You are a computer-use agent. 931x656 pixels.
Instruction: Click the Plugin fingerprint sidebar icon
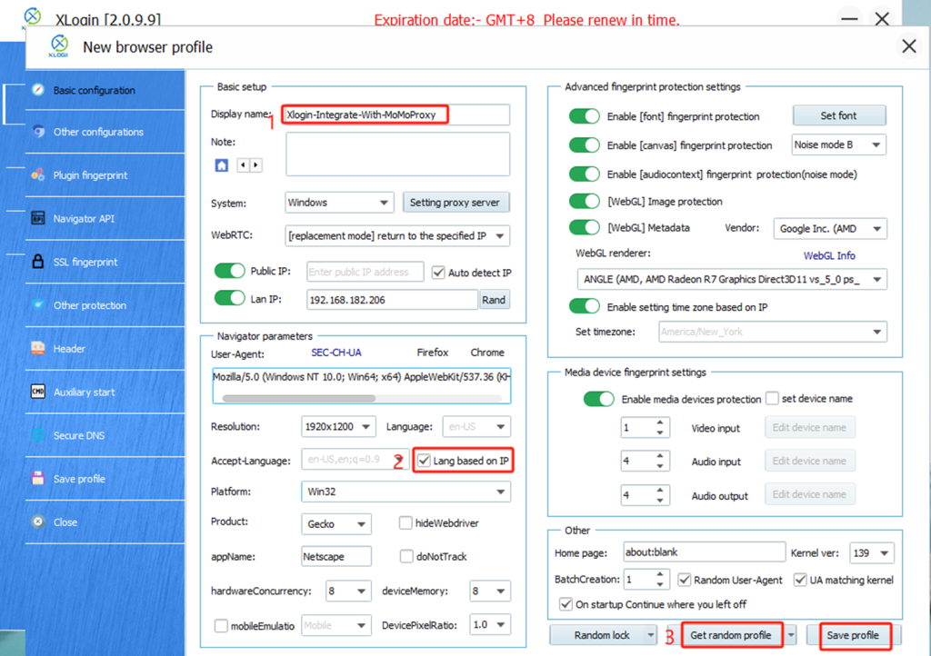pyautogui.click(x=37, y=175)
